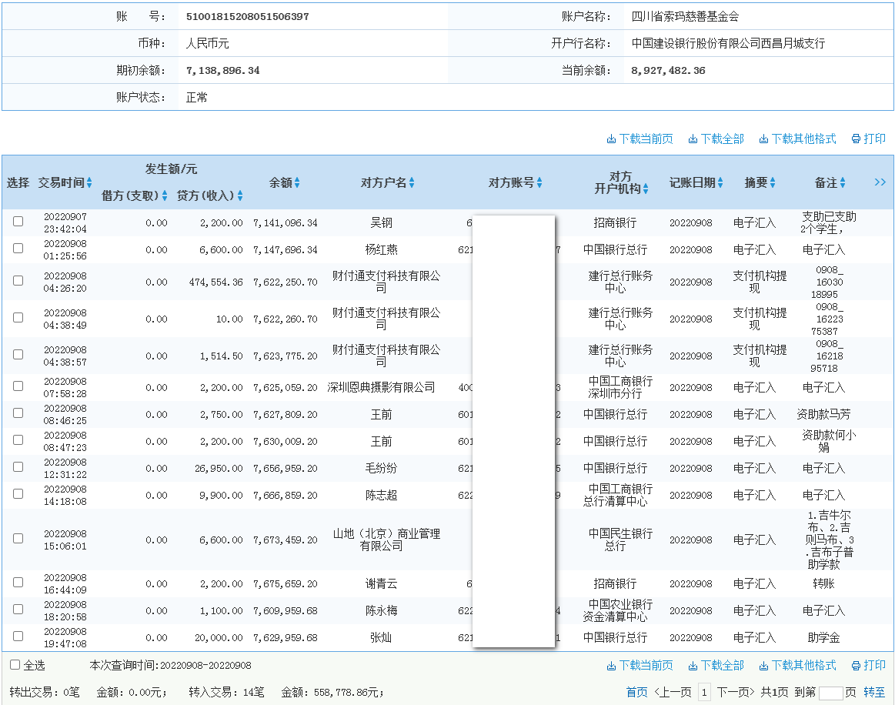The width and height of the screenshot is (895, 705).
Task: Click remark 资助款马芳
Action: 823,414
